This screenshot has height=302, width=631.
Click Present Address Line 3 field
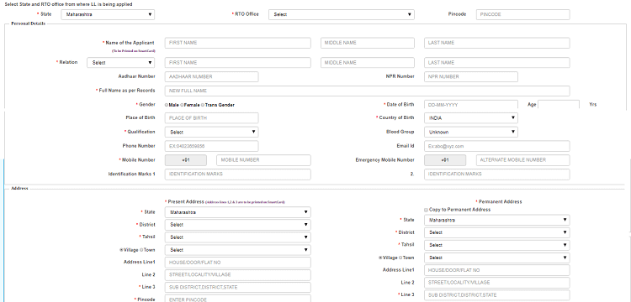[x=238, y=287]
